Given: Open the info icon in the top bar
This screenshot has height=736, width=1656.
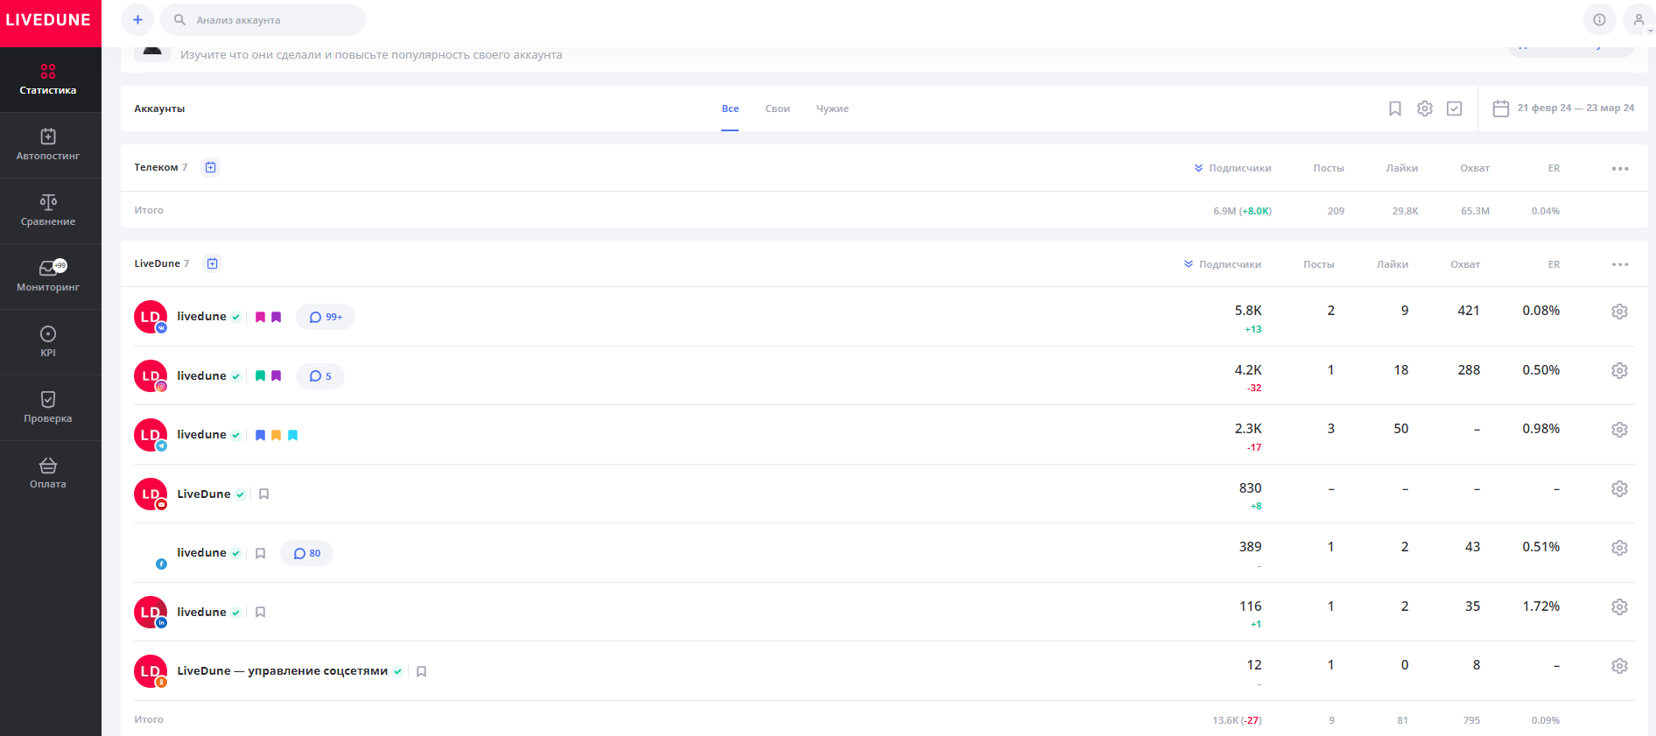Looking at the screenshot, I should click(1599, 19).
